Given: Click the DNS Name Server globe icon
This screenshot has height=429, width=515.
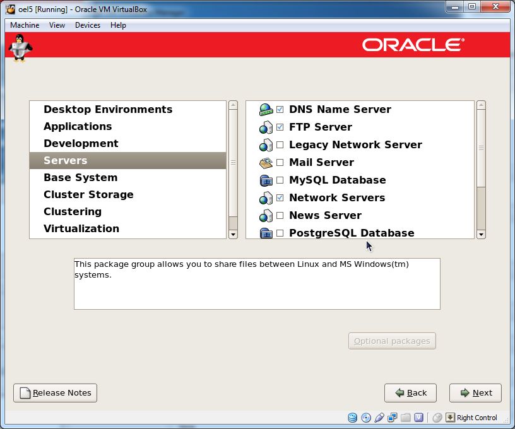Looking at the screenshot, I should [266, 110].
